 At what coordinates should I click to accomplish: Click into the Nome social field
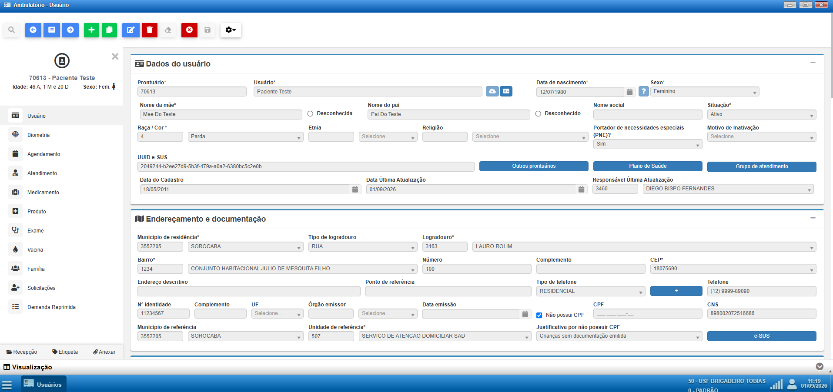[x=648, y=114]
